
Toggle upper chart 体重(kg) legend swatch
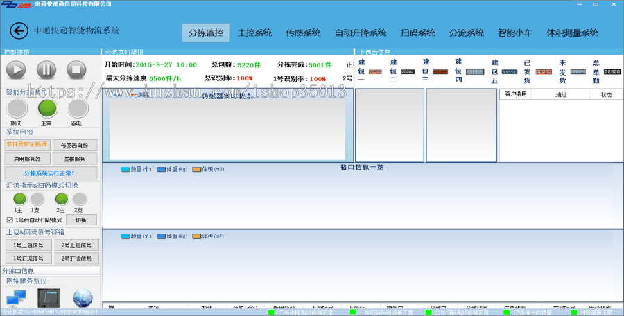[x=161, y=170]
